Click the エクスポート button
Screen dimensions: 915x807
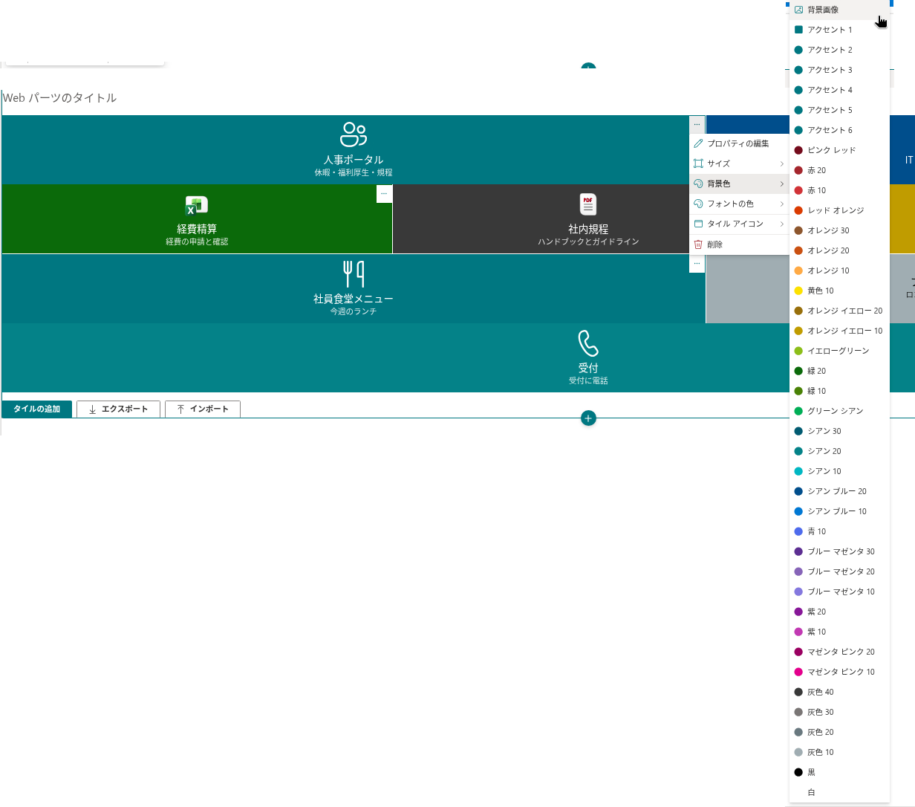[118, 409]
